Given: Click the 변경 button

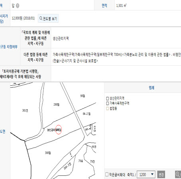Looking at the screenshot, I should (x=161, y=174).
